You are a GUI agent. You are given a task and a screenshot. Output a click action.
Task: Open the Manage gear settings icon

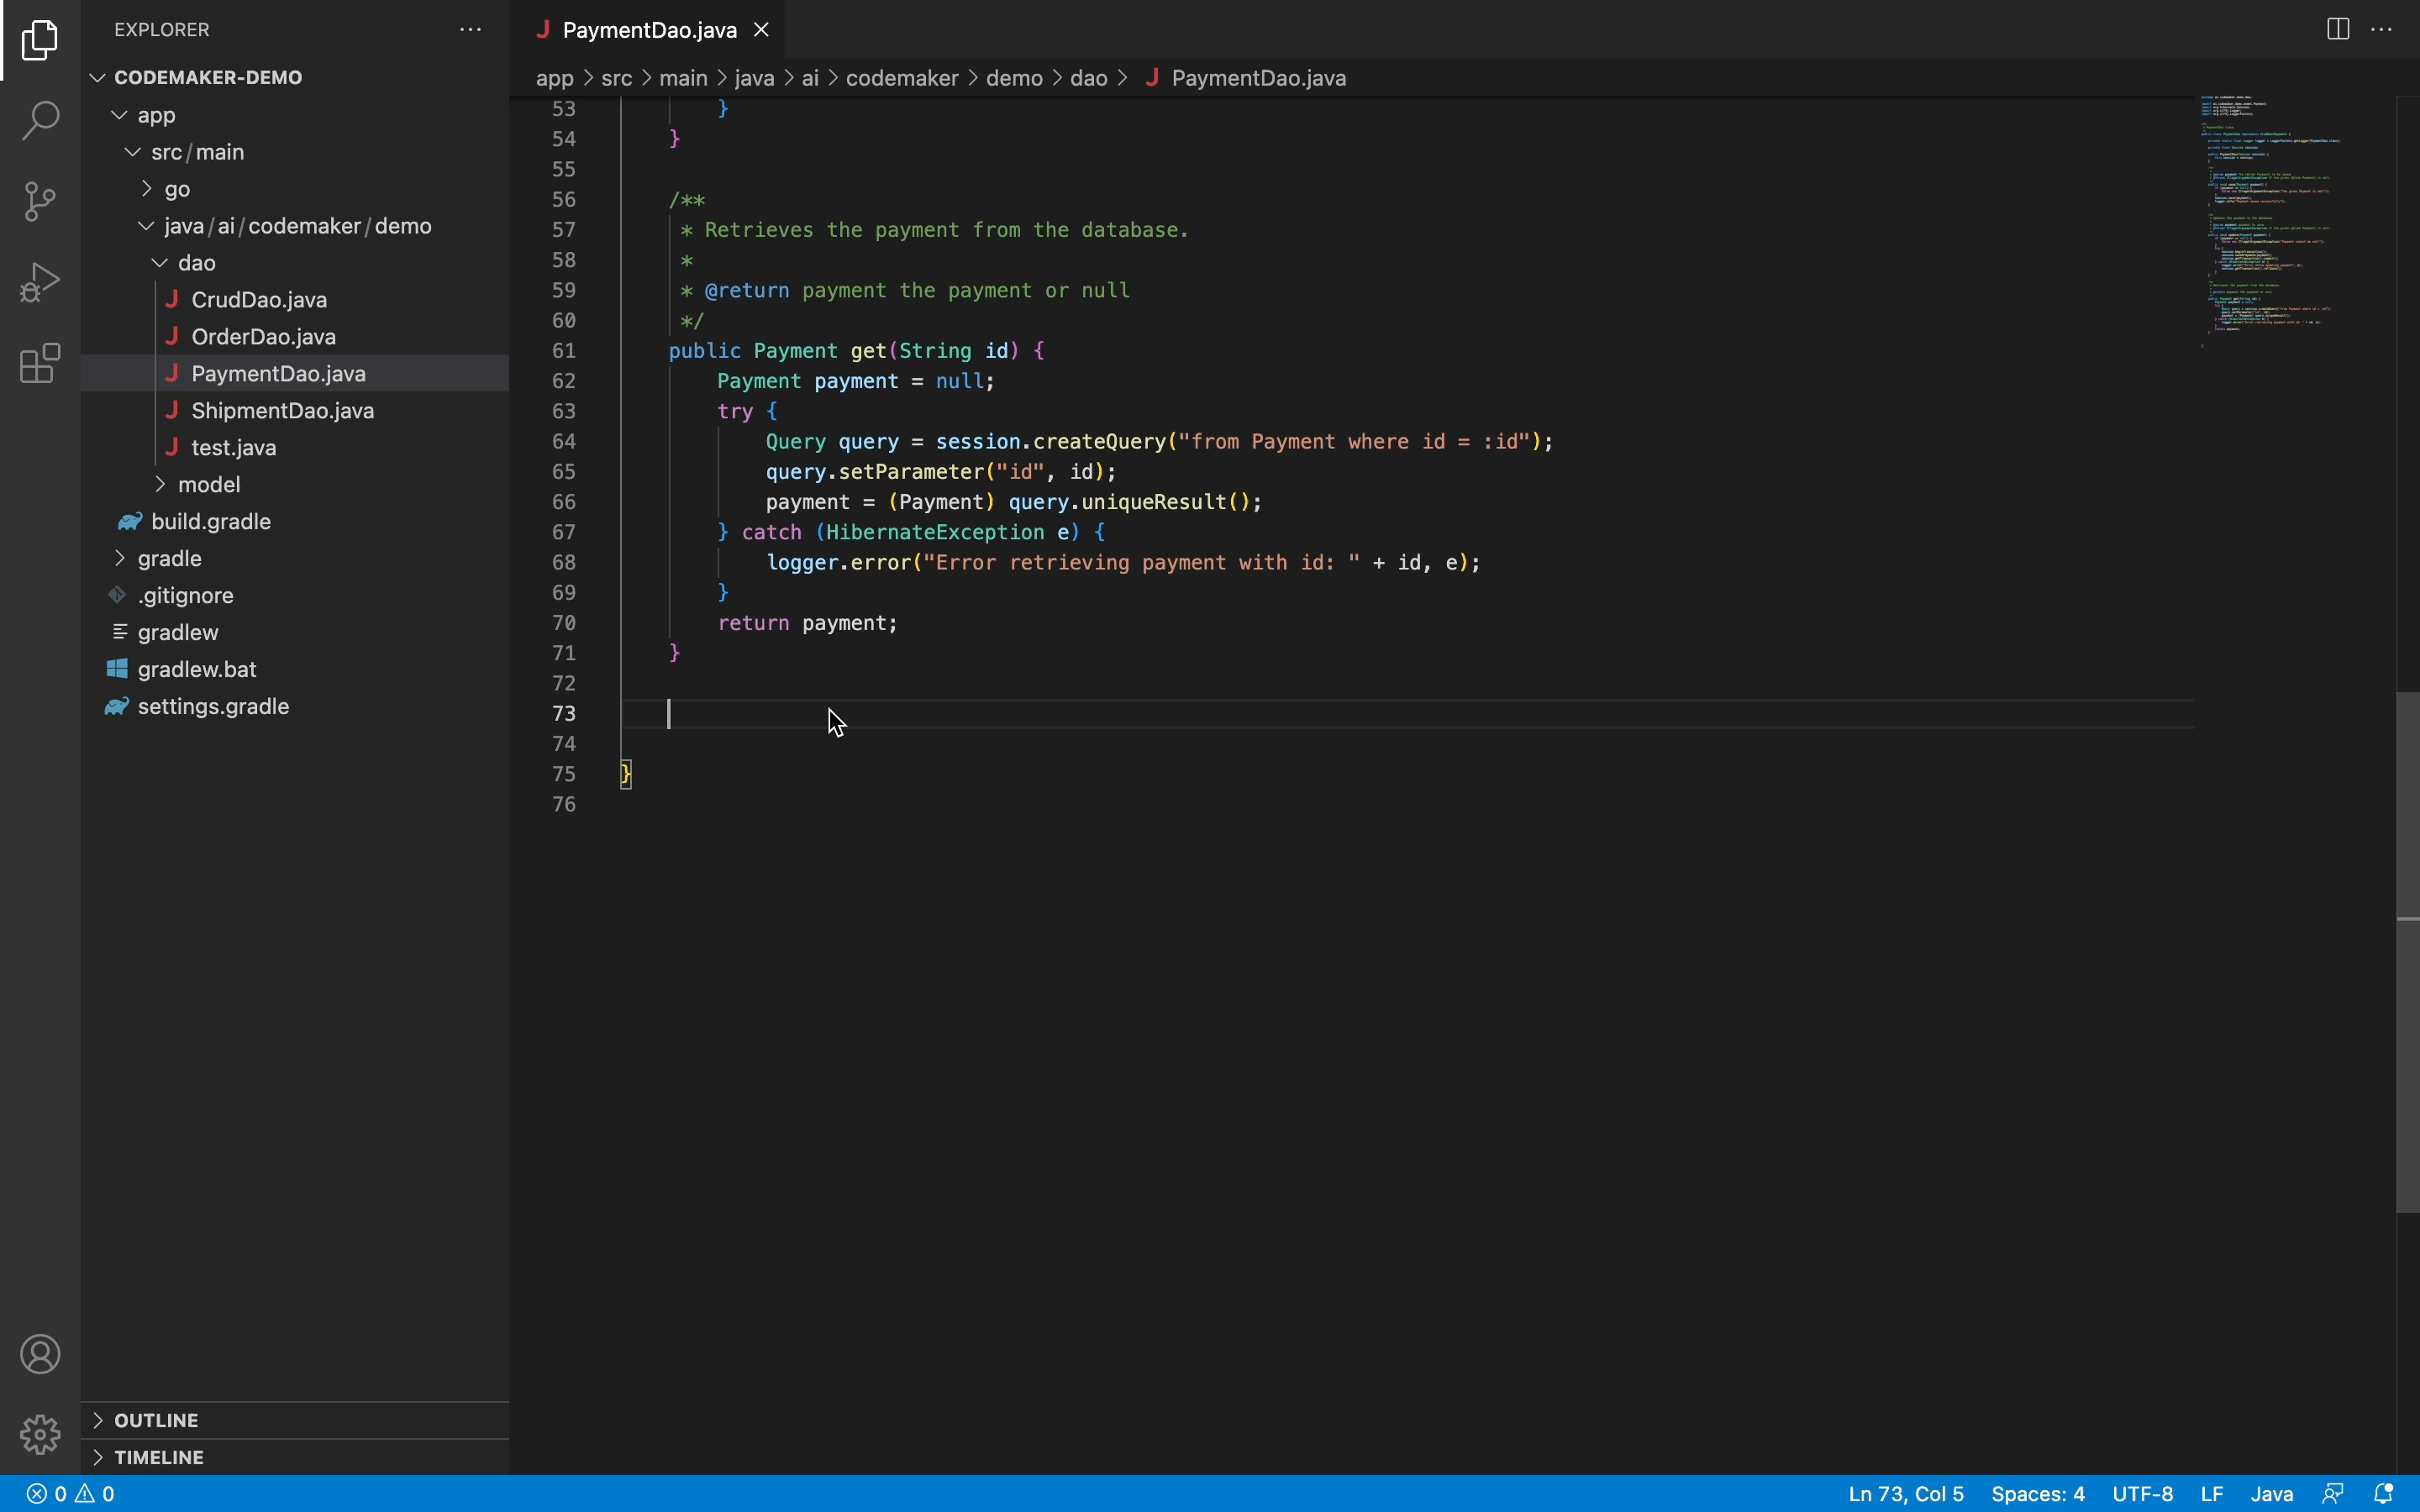click(x=40, y=1434)
